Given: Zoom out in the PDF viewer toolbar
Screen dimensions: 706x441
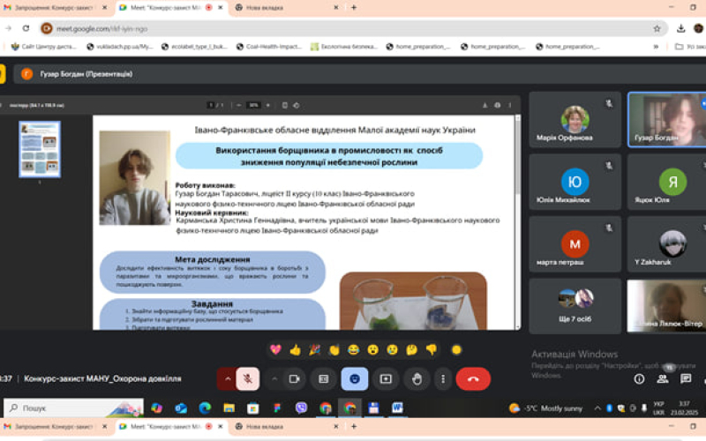Looking at the screenshot, I should 239,105.
